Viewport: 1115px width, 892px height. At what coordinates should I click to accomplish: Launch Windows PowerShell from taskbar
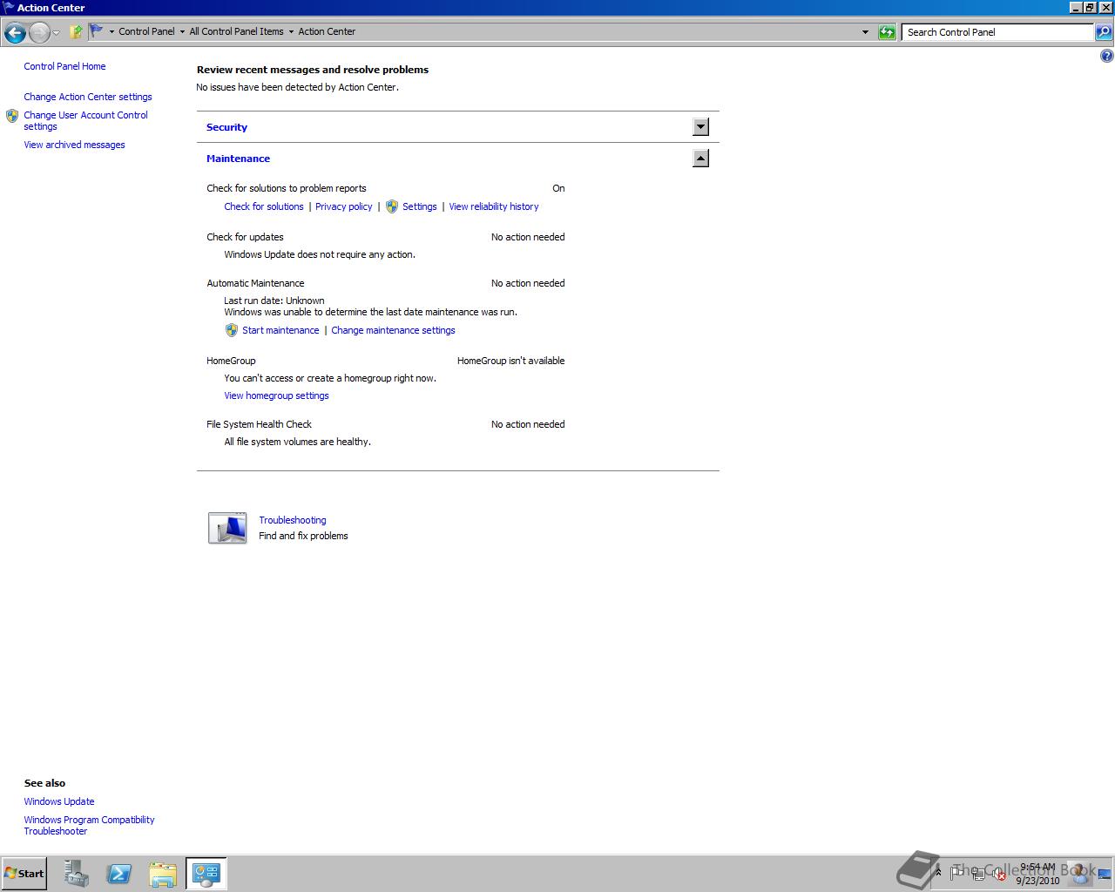(119, 873)
